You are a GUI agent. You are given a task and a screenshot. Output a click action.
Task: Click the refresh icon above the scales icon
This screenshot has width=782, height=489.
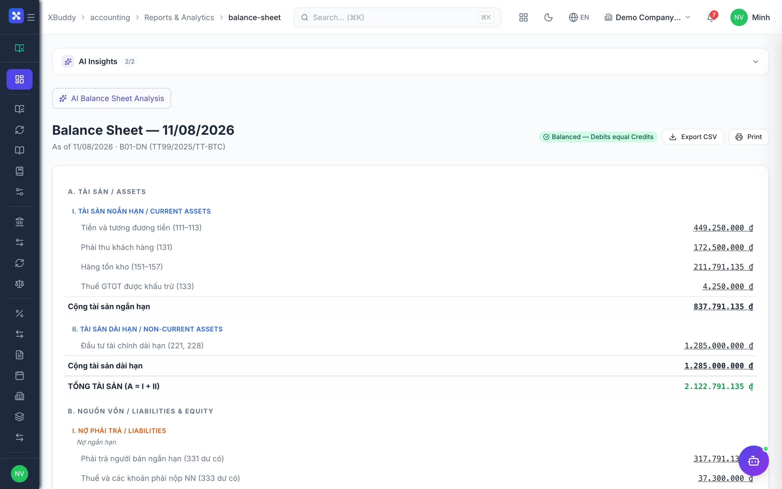point(19,263)
